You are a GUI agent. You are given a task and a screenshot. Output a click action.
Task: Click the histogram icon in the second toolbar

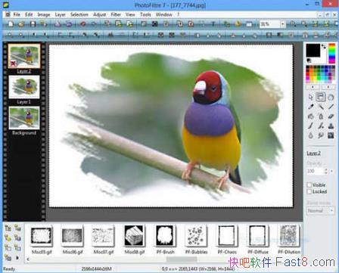(110, 35)
